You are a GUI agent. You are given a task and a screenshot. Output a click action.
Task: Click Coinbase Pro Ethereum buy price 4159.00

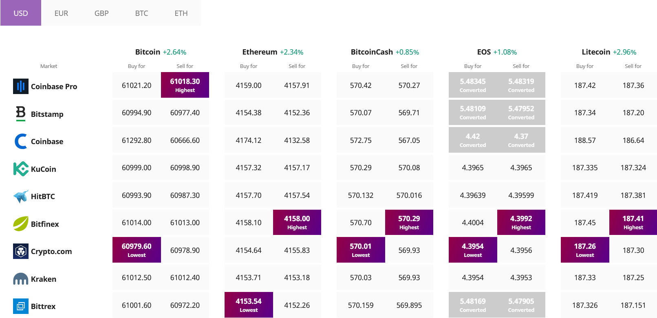[x=249, y=85]
